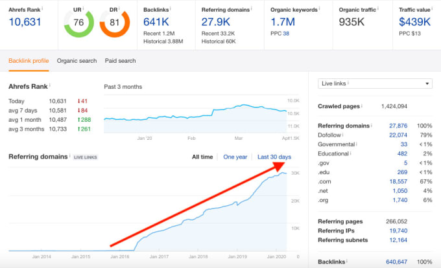Open the Live links dropdown

click(375, 84)
